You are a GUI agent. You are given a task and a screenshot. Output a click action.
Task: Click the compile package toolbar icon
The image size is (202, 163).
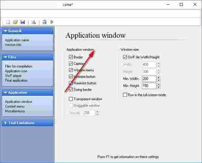[44, 22]
